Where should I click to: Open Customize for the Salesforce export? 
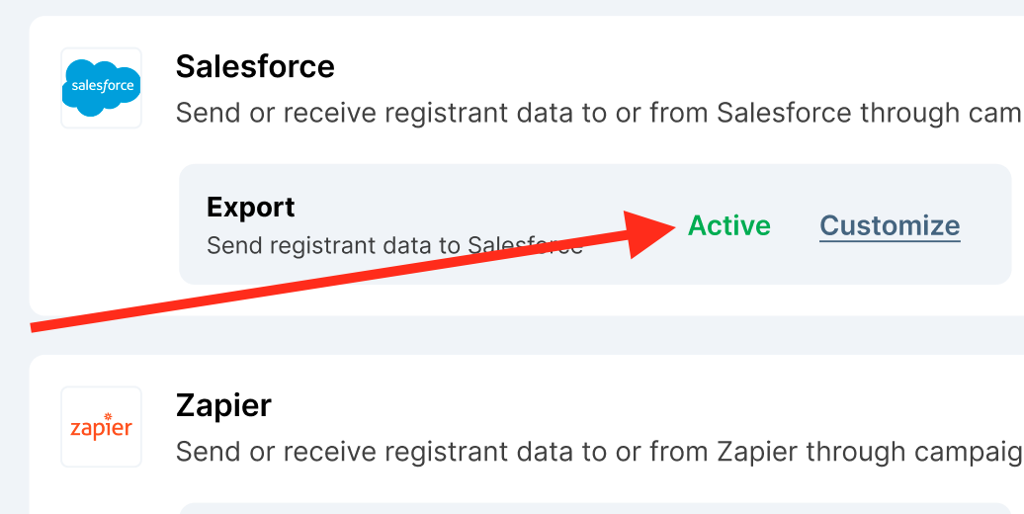890,225
